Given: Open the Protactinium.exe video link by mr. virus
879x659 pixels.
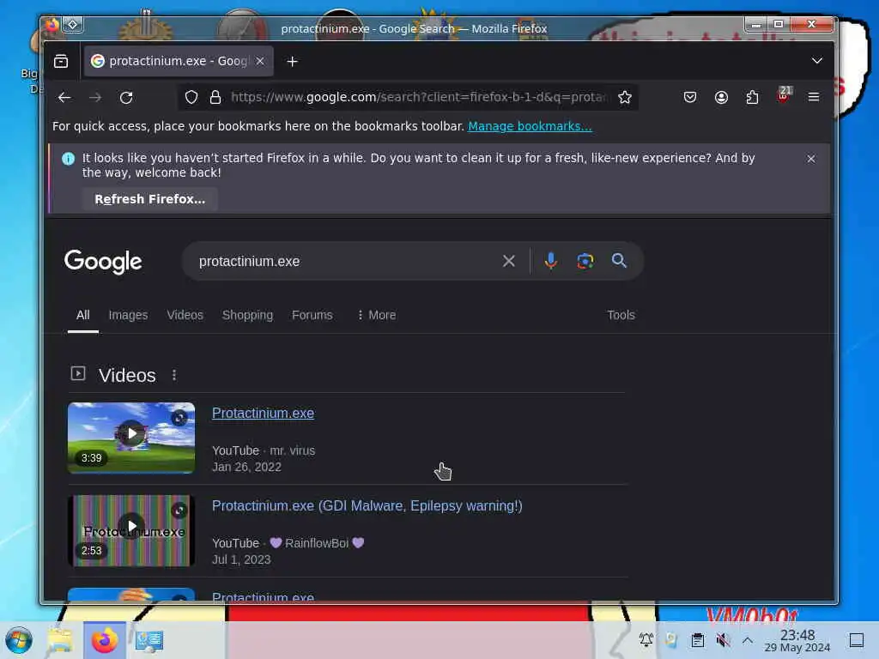Looking at the screenshot, I should pos(263,413).
